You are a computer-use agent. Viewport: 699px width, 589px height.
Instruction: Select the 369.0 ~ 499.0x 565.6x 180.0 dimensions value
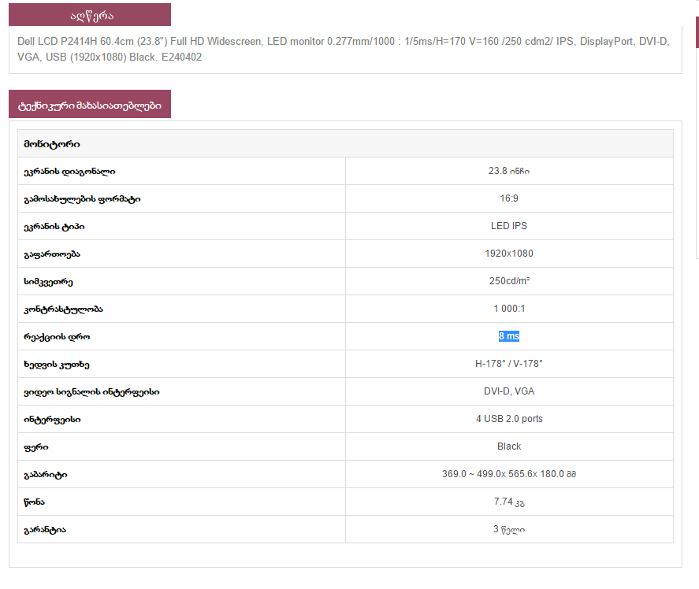(509, 474)
